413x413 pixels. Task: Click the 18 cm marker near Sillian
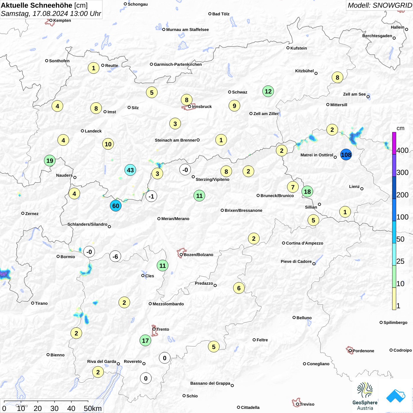tap(307, 191)
